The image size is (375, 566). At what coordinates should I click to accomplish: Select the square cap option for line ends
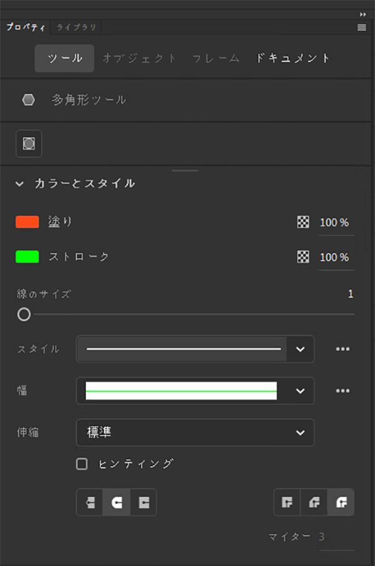(x=143, y=502)
